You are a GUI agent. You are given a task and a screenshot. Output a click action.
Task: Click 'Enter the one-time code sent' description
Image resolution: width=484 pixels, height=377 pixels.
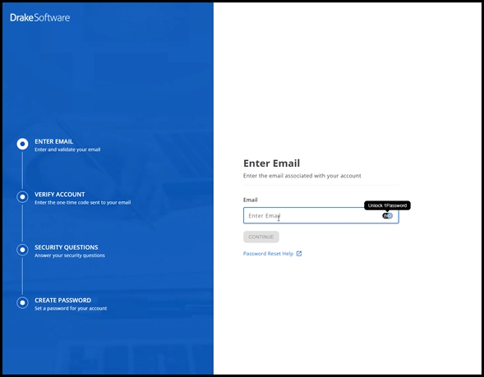click(83, 202)
